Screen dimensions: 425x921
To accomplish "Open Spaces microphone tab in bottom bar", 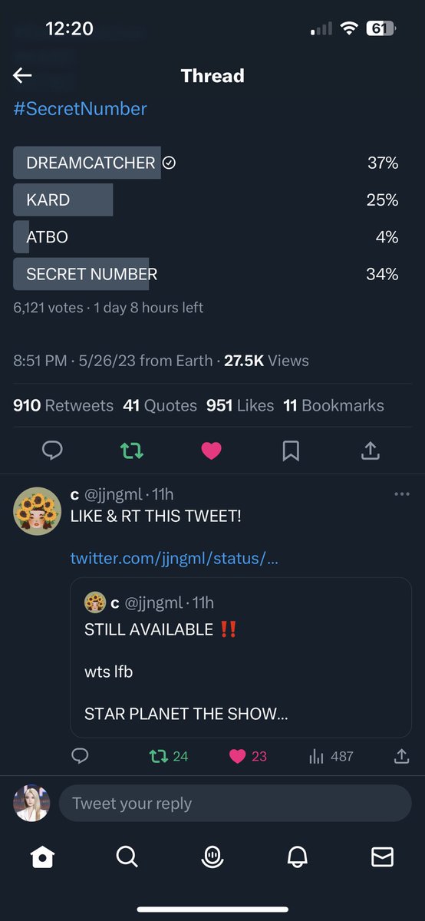I will point(212,857).
